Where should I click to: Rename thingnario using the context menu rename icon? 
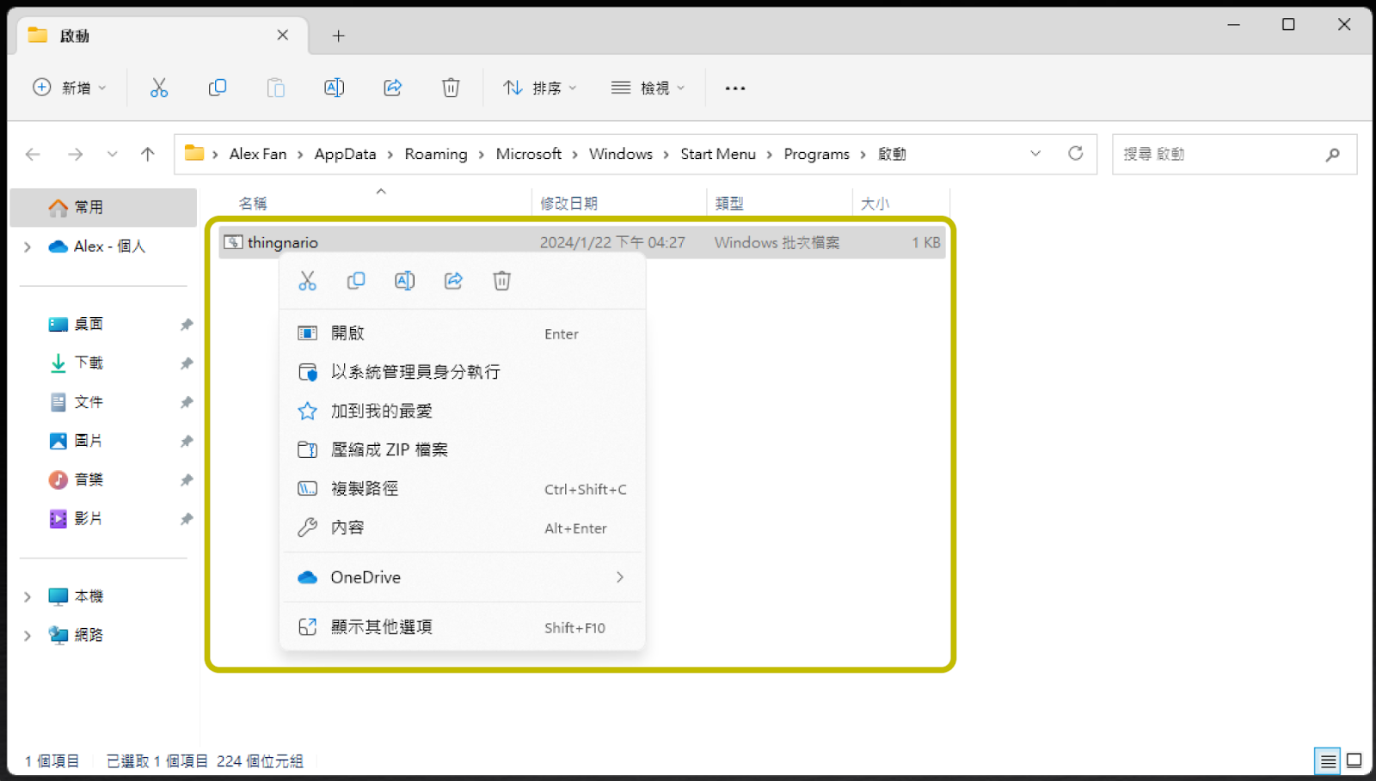click(x=404, y=280)
